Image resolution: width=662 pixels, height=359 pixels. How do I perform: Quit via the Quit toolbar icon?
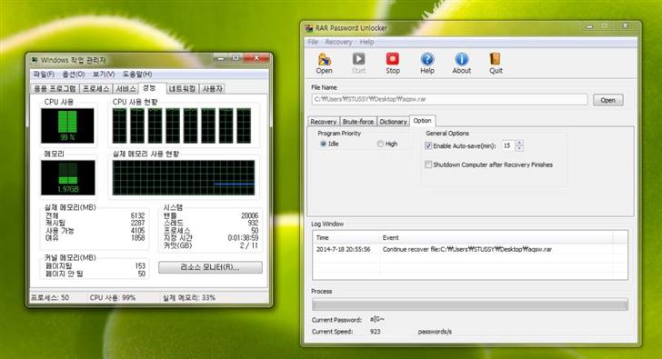click(x=496, y=64)
